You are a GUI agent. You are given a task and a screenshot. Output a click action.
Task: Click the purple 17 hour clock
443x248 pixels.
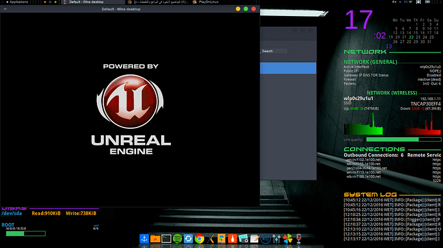pos(358,20)
